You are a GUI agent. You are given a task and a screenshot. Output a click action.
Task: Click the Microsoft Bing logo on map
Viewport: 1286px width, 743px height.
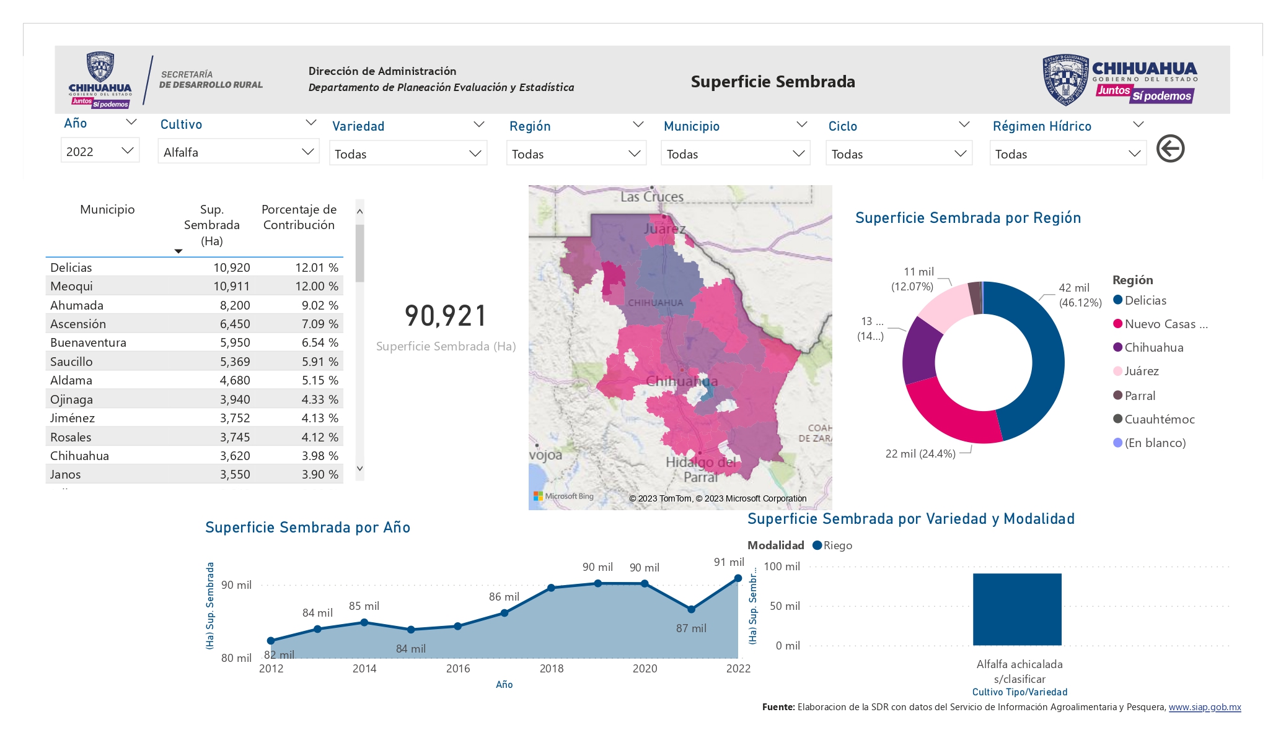tap(563, 496)
